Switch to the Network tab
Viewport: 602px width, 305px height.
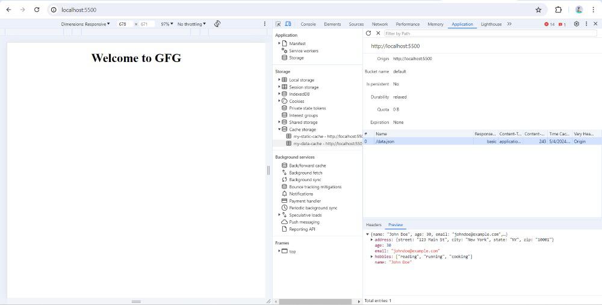tap(380, 24)
